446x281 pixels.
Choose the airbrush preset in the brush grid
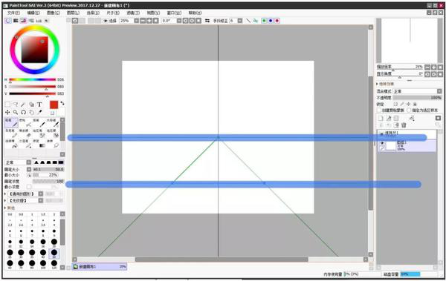25,122
